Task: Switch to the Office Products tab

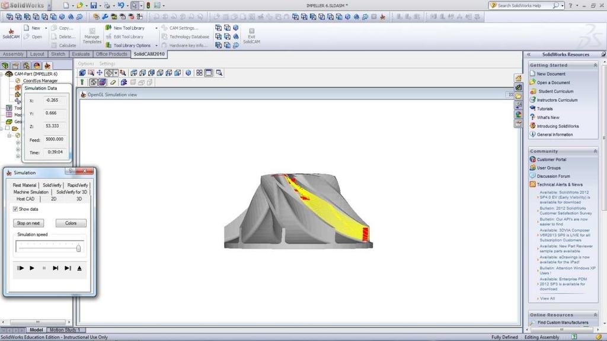Action: 111,54
